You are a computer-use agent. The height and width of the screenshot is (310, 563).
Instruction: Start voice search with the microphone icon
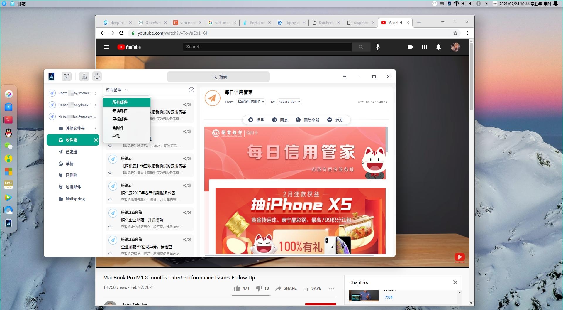pos(378,47)
